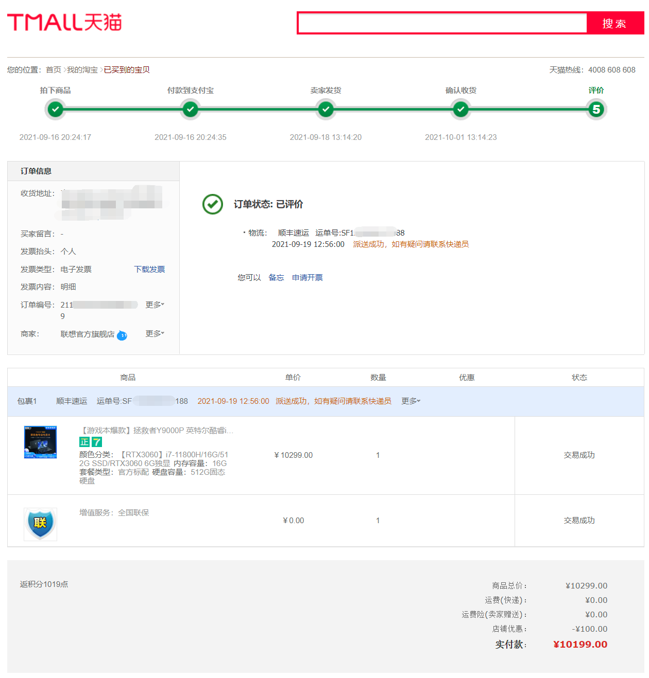Click the 状态 column header
Image resolution: width=649 pixels, height=678 pixels.
click(x=579, y=378)
